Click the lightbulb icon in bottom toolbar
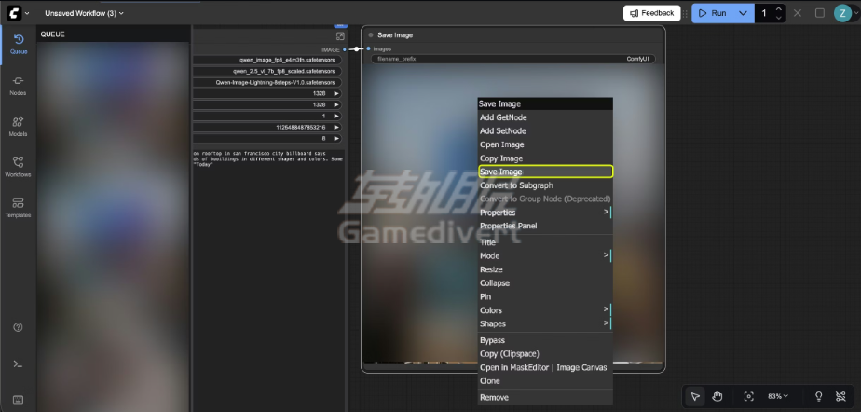This screenshot has width=861, height=412. click(819, 396)
